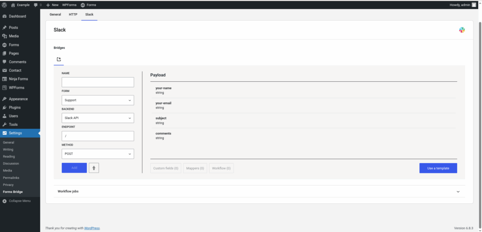482x232 pixels.
Task: Switch to the General tab
Action: [x=56, y=15]
